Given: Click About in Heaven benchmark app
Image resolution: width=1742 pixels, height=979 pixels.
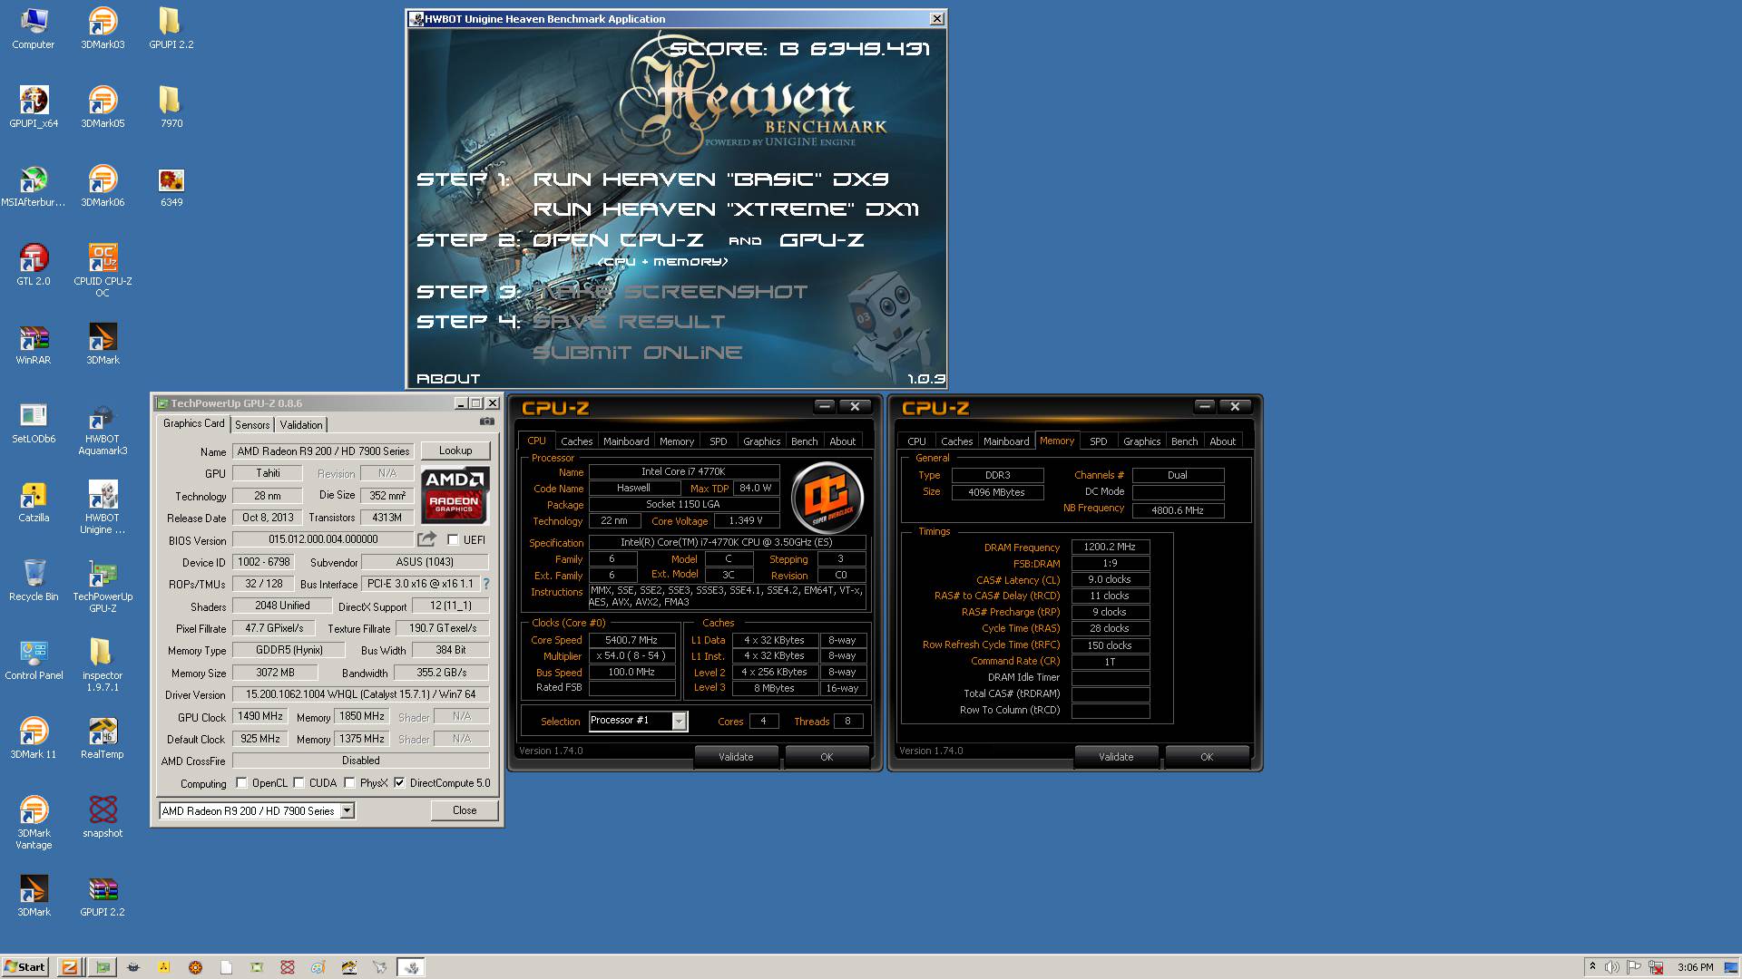Looking at the screenshot, I should coord(448,379).
